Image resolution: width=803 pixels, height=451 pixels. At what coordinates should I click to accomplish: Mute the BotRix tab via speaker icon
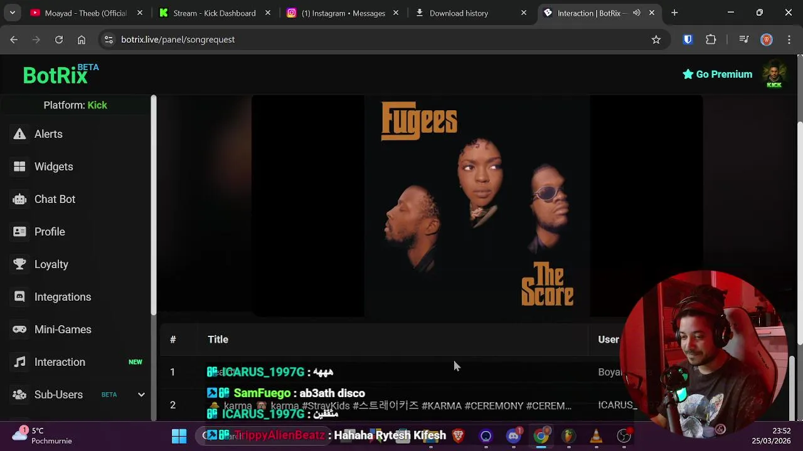pyautogui.click(x=637, y=13)
